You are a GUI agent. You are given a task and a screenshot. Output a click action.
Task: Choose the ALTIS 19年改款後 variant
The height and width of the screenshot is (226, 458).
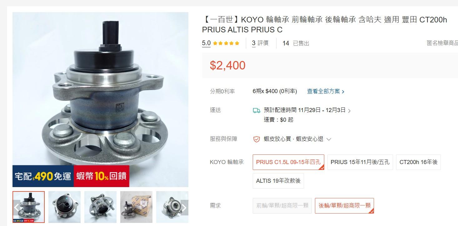coord(278,181)
